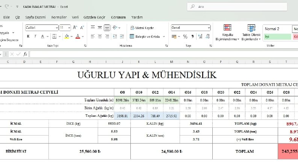
Task: Increase font size with large A icon
Action: click(75, 28)
